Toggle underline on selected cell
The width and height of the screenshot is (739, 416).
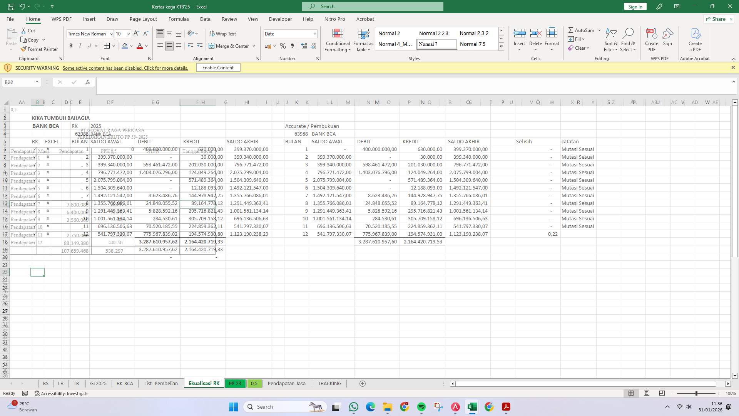click(x=89, y=45)
